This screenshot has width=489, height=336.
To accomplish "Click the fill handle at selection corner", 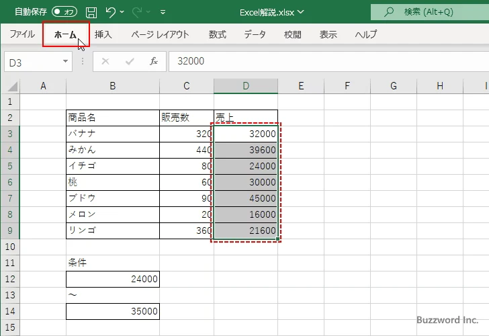I will tap(277, 239).
